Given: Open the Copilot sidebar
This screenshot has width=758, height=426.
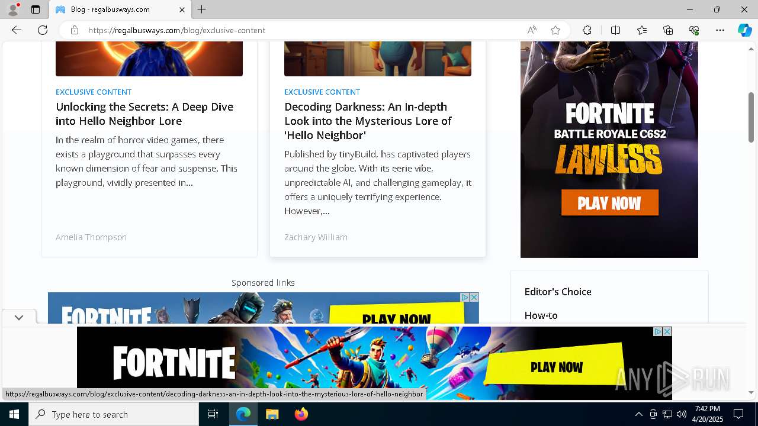Looking at the screenshot, I should [x=744, y=30].
